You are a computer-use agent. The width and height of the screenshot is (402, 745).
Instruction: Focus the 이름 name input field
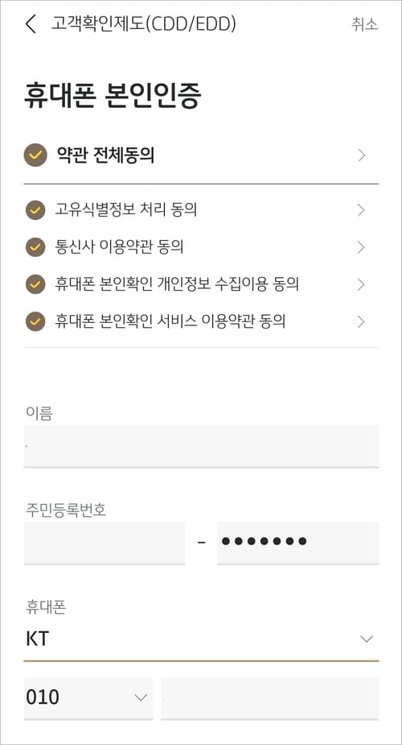[x=202, y=447]
